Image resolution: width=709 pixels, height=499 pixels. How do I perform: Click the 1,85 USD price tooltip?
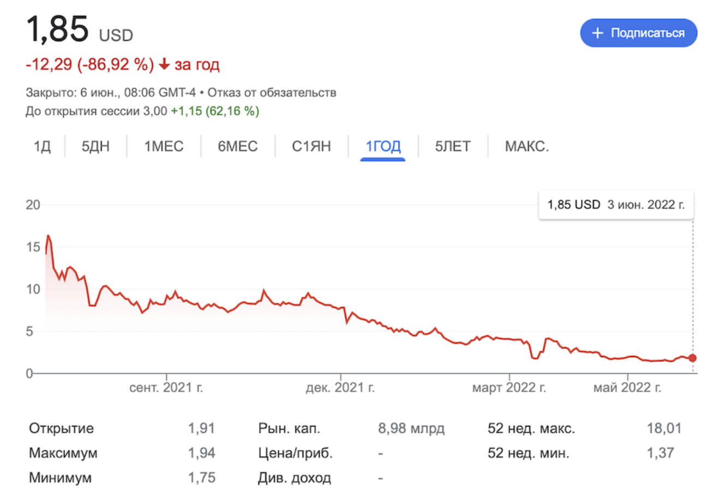pos(615,205)
